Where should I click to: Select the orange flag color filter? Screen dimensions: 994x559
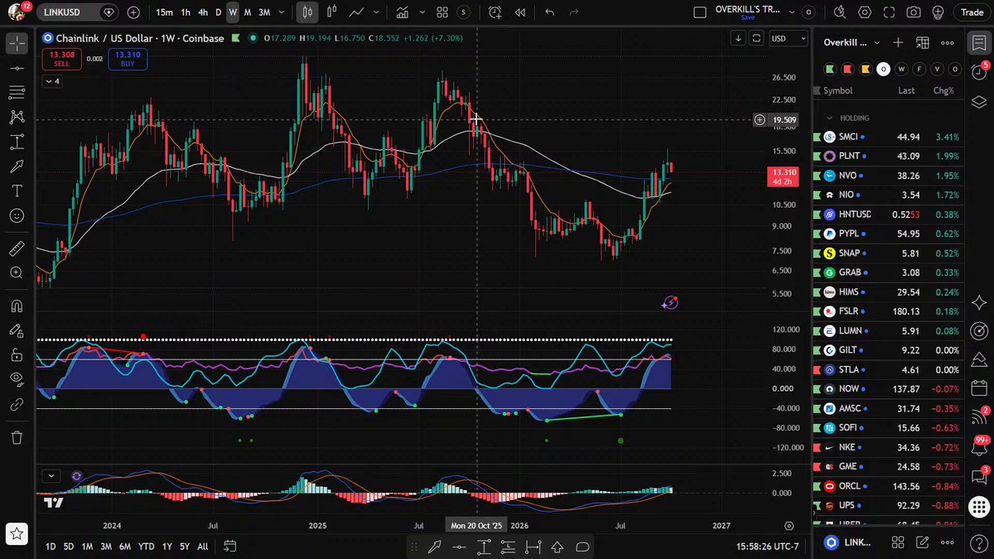click(866, 69)
